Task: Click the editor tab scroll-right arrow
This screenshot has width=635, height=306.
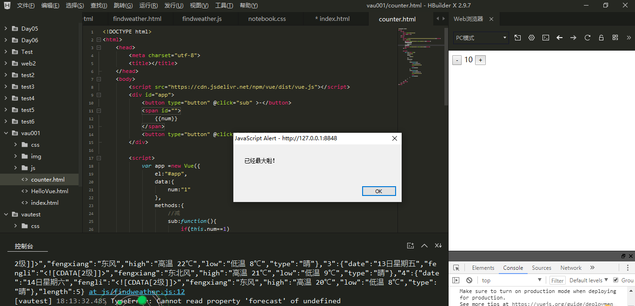Action: [x=443, y=19]
